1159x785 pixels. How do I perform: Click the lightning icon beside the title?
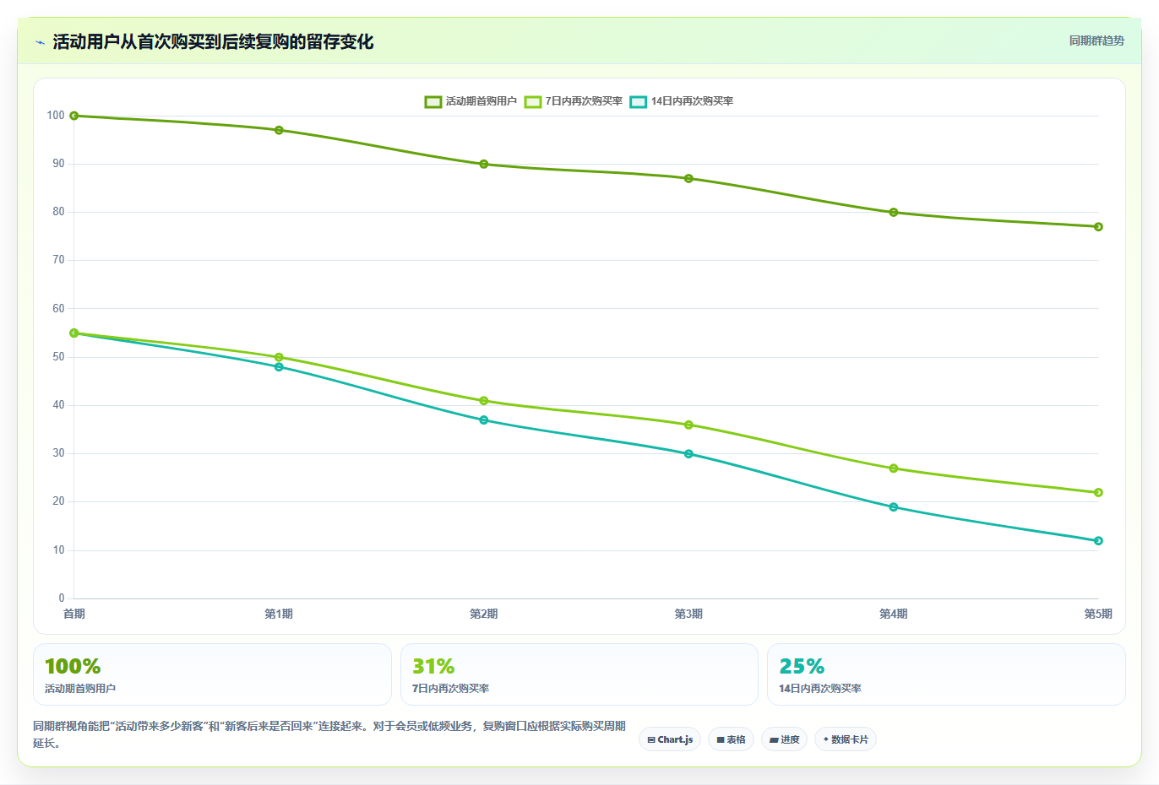(40, 42)
